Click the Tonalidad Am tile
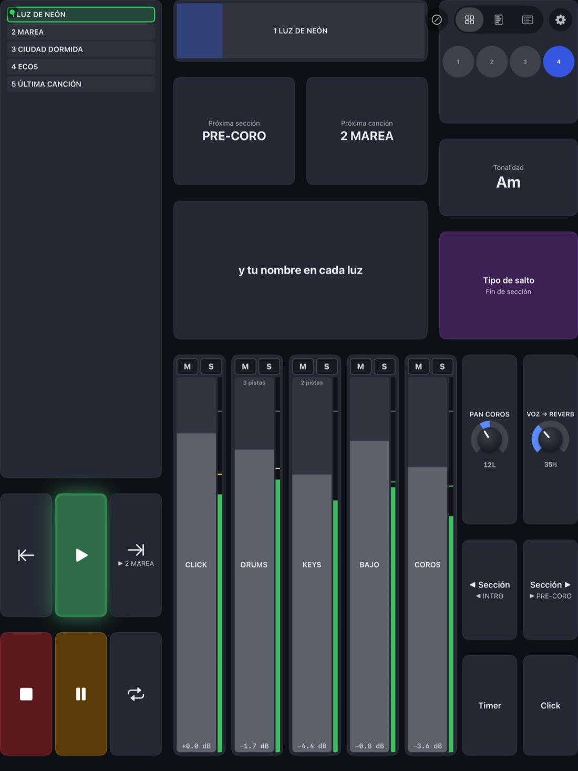 click(x=509, y=177)
